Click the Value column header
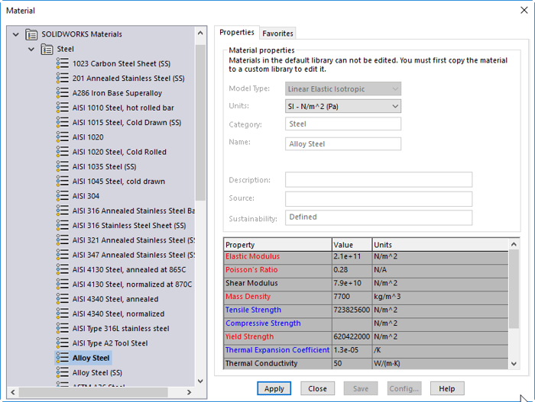The image size is (535, 402). (352, 245)
